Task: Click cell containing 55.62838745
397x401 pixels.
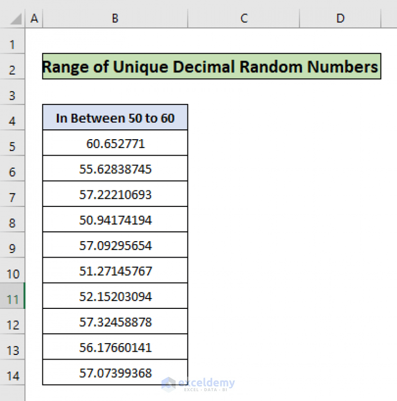Action: (x=115, y=168)
